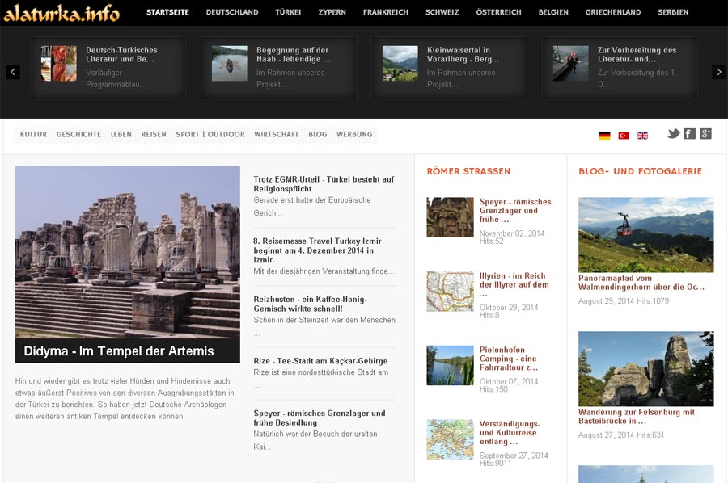This screenshot has width=728, height=483.
Task: Open the Sport | Outdoor category
Action: (x=210, y=135)
